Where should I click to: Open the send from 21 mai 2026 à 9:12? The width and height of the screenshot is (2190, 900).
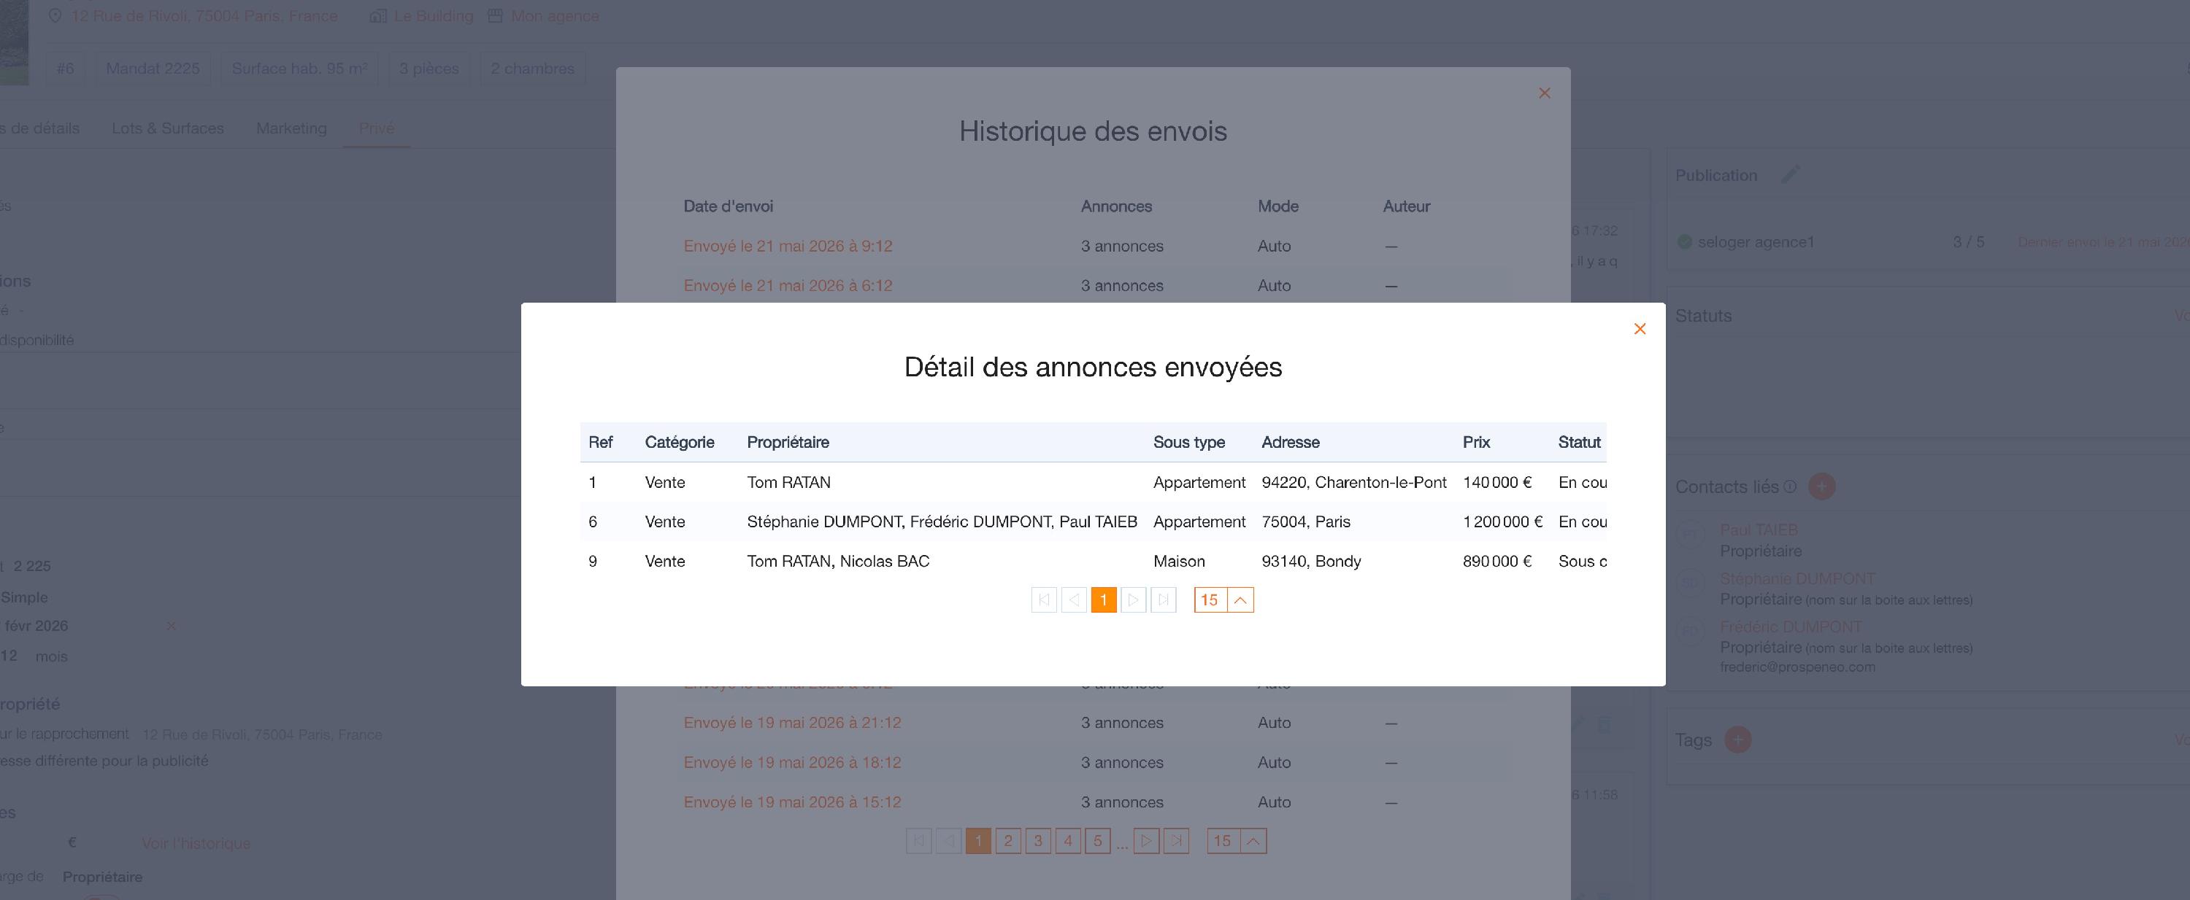(x=788, y=247)
